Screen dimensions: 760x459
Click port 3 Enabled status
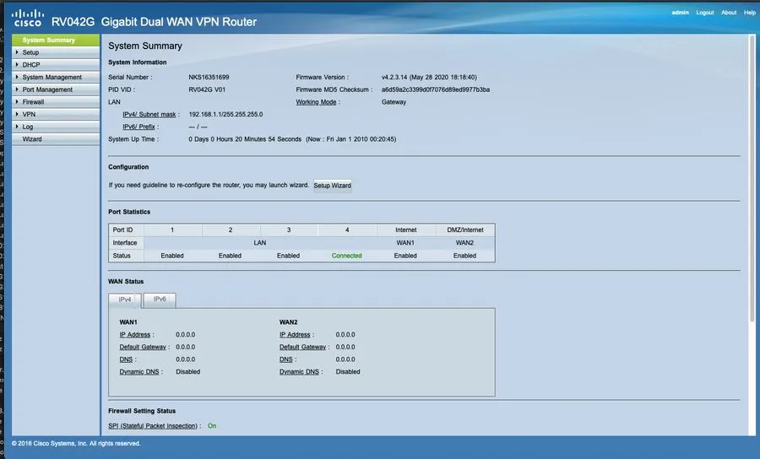[289, 256]
